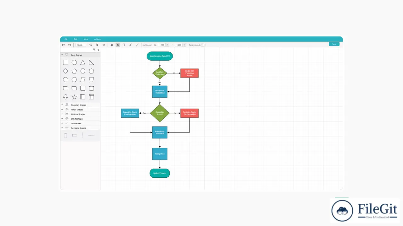Choose the text tool

(x=124, y=45)
